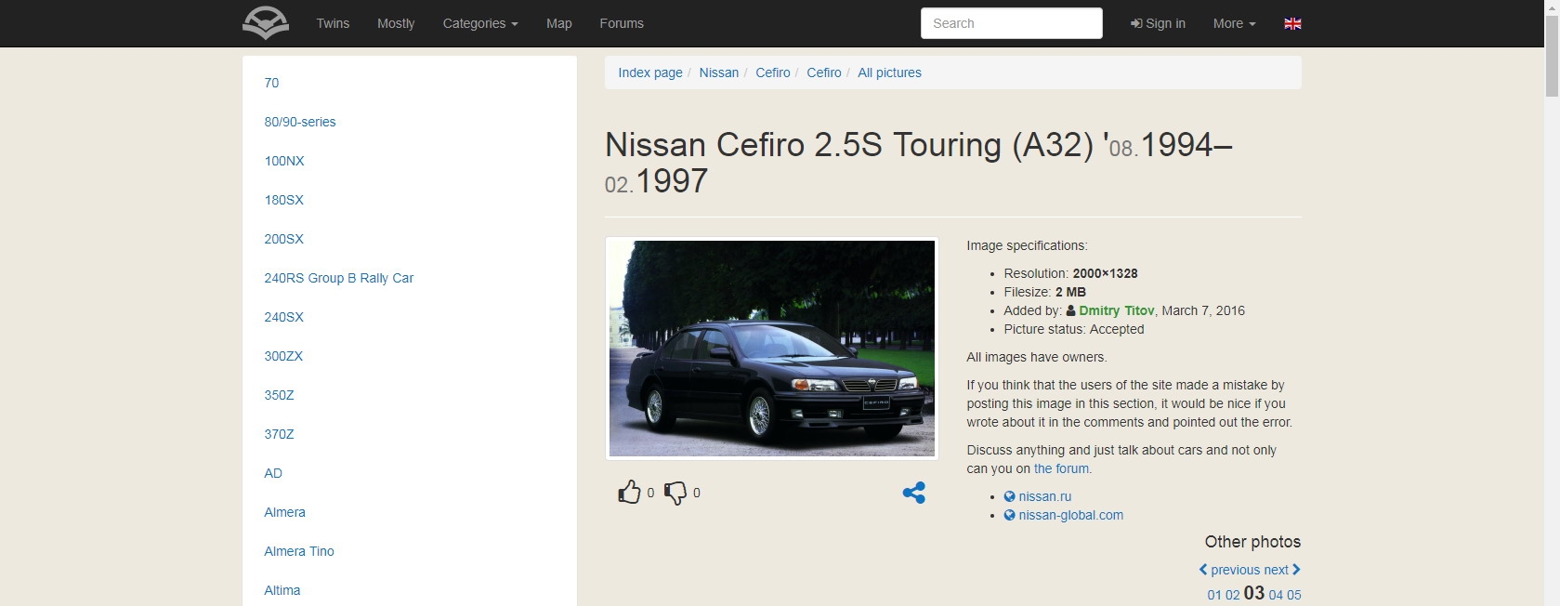1560x606 pixels.
Task: Open the 350Z model link
Action: (279, 395)
